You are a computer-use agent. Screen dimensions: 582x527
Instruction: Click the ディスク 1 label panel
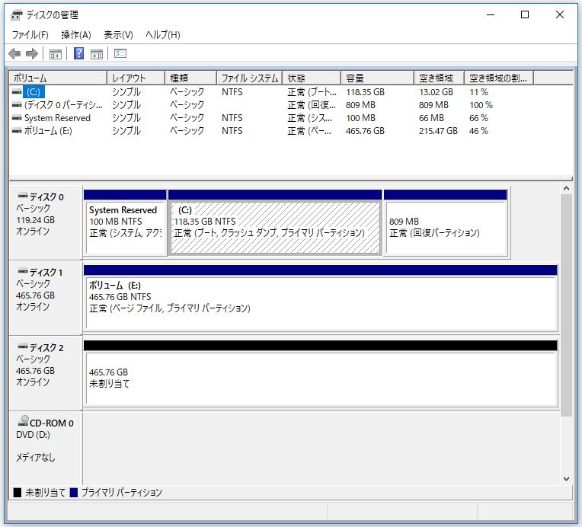tap(45, 298)
